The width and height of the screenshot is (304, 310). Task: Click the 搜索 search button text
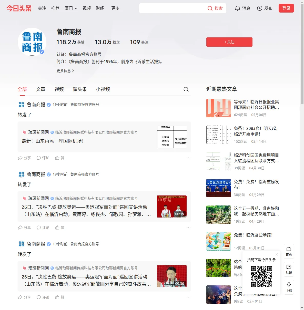coord(219,8)
